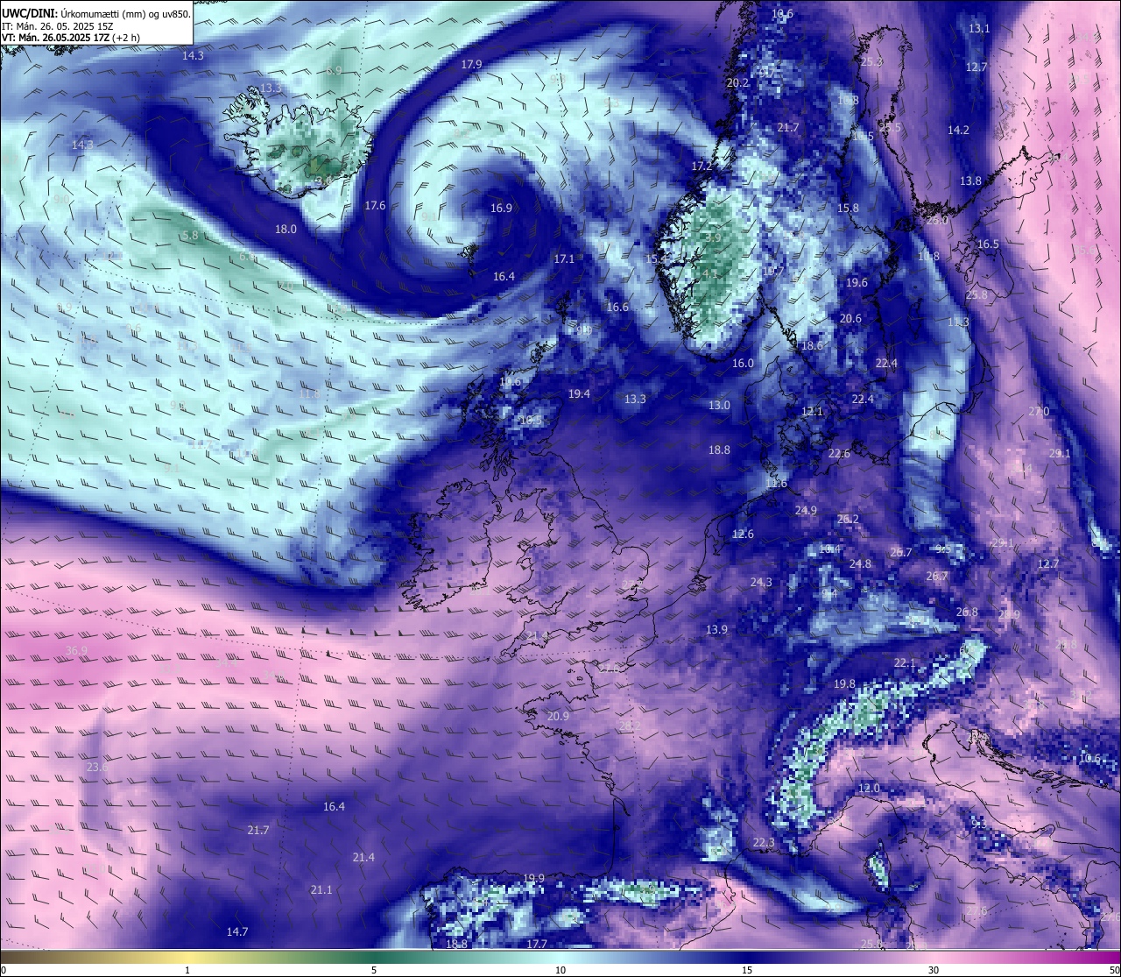Click the 50 label on the color scale

pos(1114,970)
